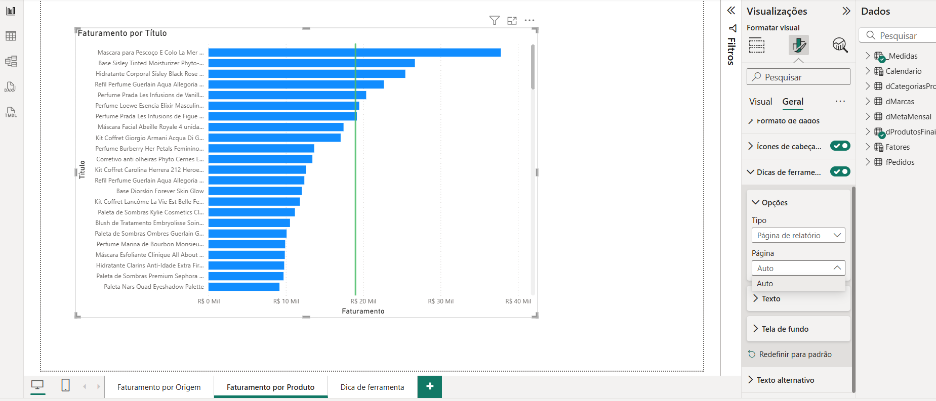This screenshot has width=936, height=401.
Task: Select the fPedidos table name
Action: point(900,162)
